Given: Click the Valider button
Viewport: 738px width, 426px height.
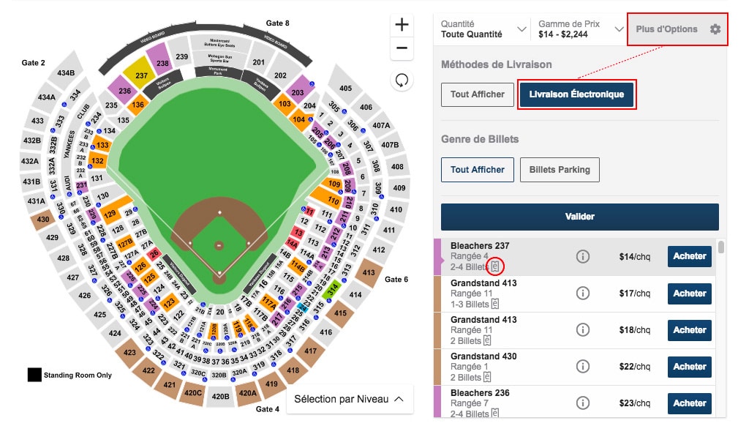Looking at the screenshot, I should pyautogui.click(x=580, y=217).
